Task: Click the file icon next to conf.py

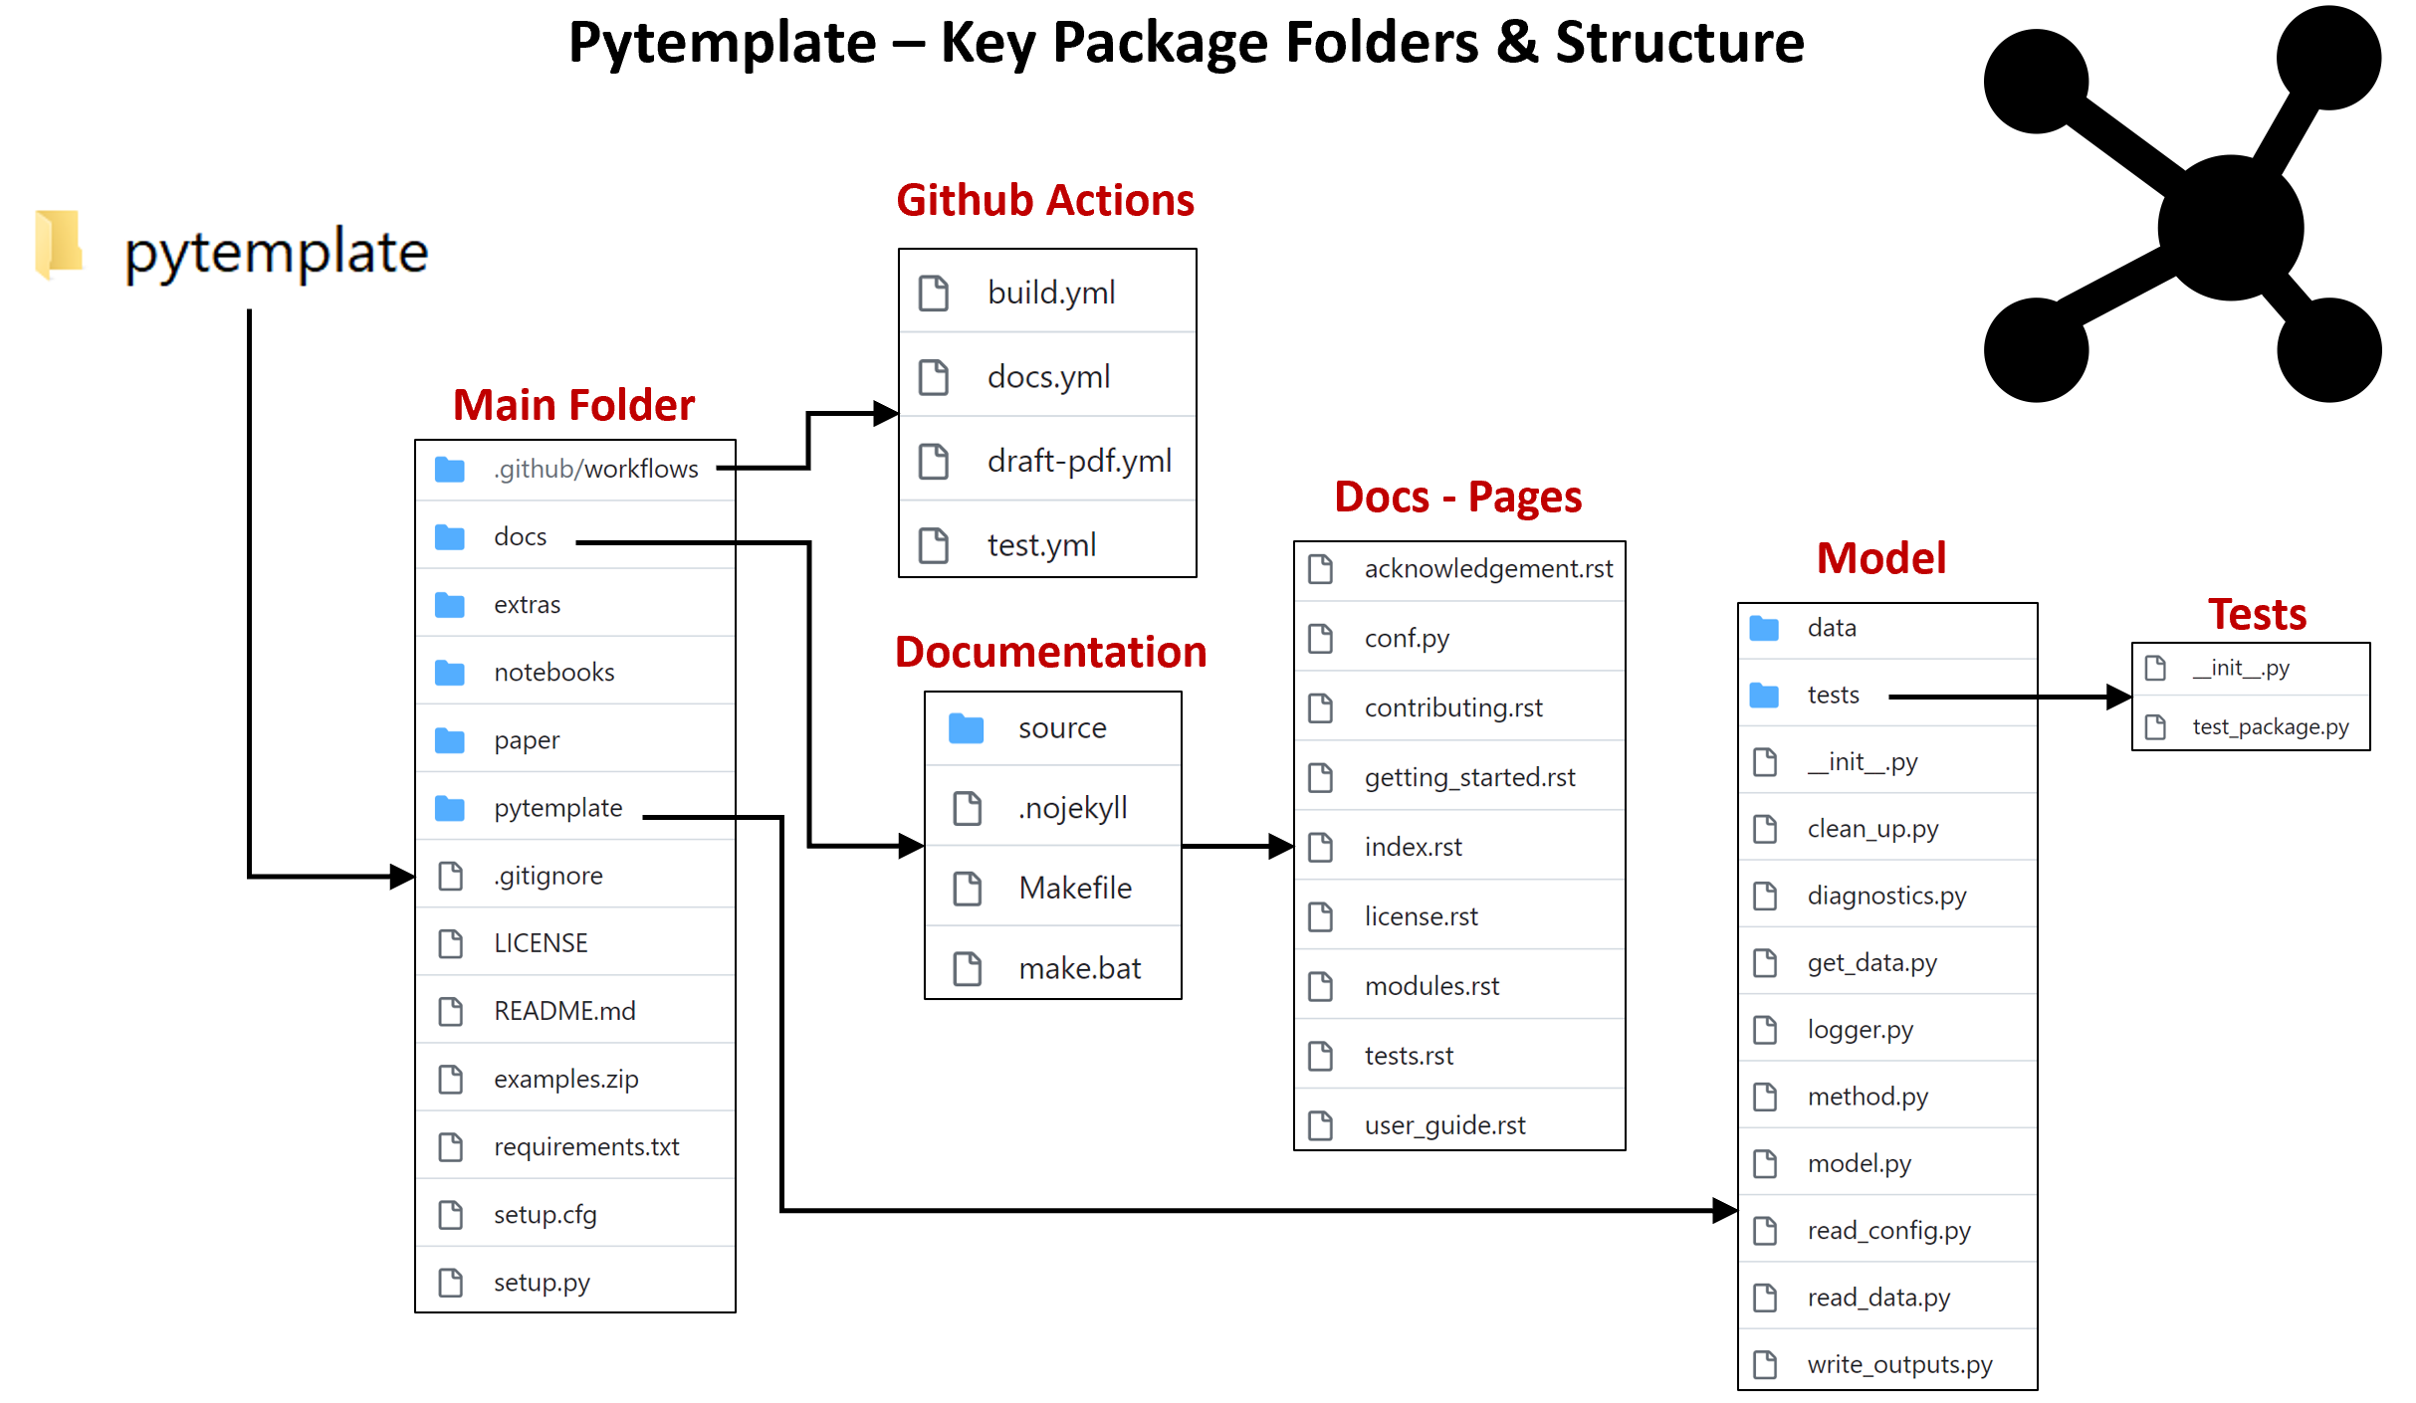Action: 1321,639
